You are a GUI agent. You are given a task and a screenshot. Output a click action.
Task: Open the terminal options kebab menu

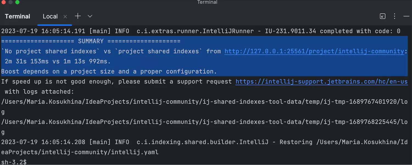394,16
